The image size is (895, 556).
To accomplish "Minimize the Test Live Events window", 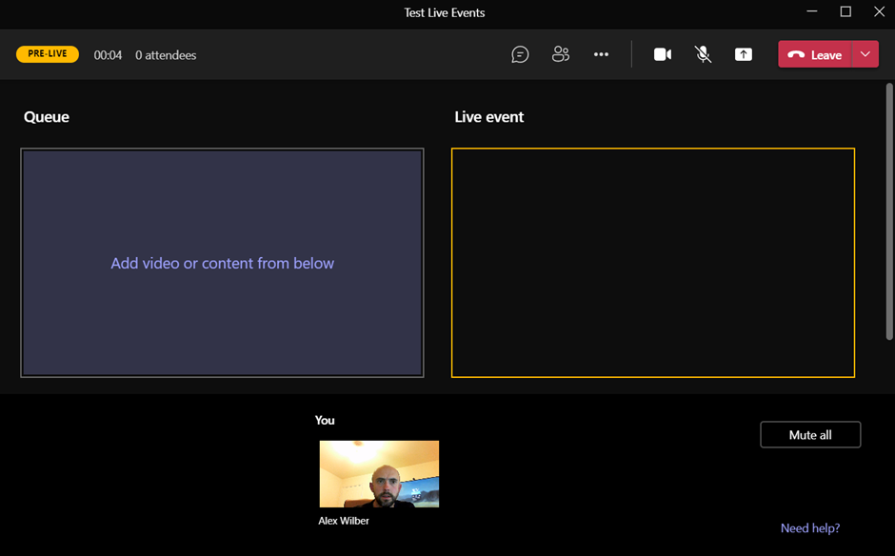I will [x=812, y=12].
